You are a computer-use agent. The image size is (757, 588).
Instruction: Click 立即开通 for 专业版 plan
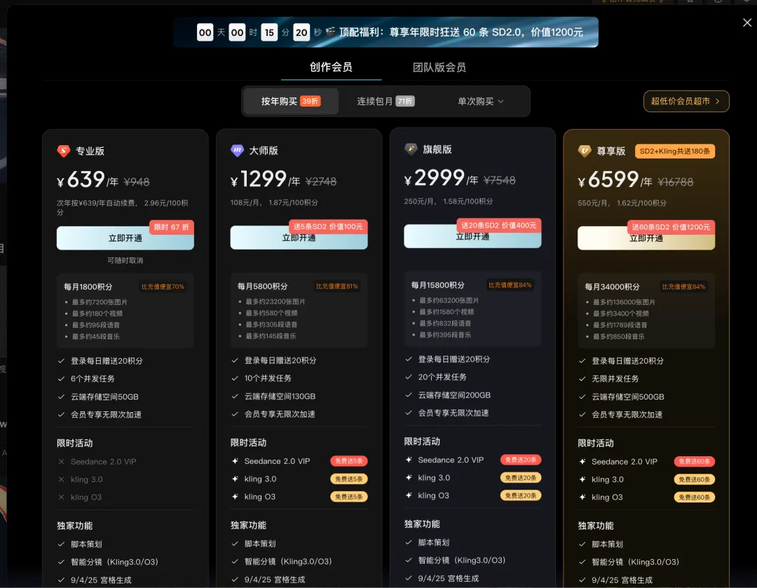coord(125,238)
